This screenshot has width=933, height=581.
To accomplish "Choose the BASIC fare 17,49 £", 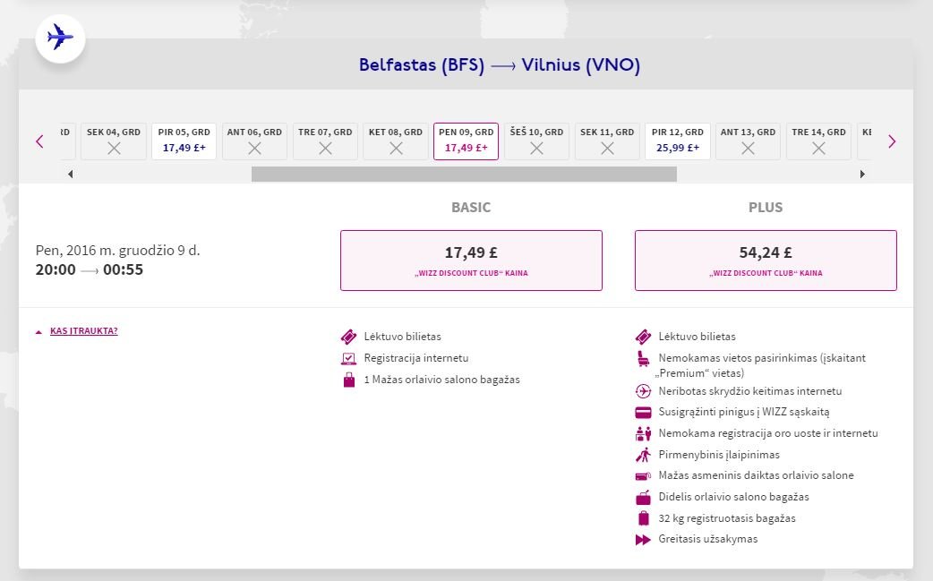I will pyautogui.click(x=471, y=261).
